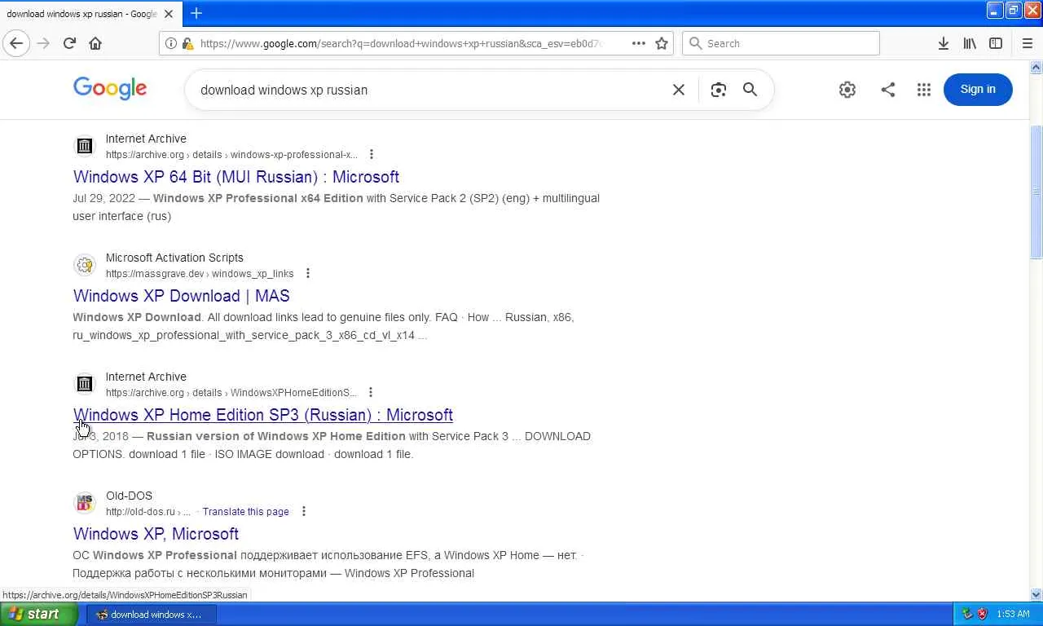
Task: Click the Google logo
Action: [x=110, y=88]
